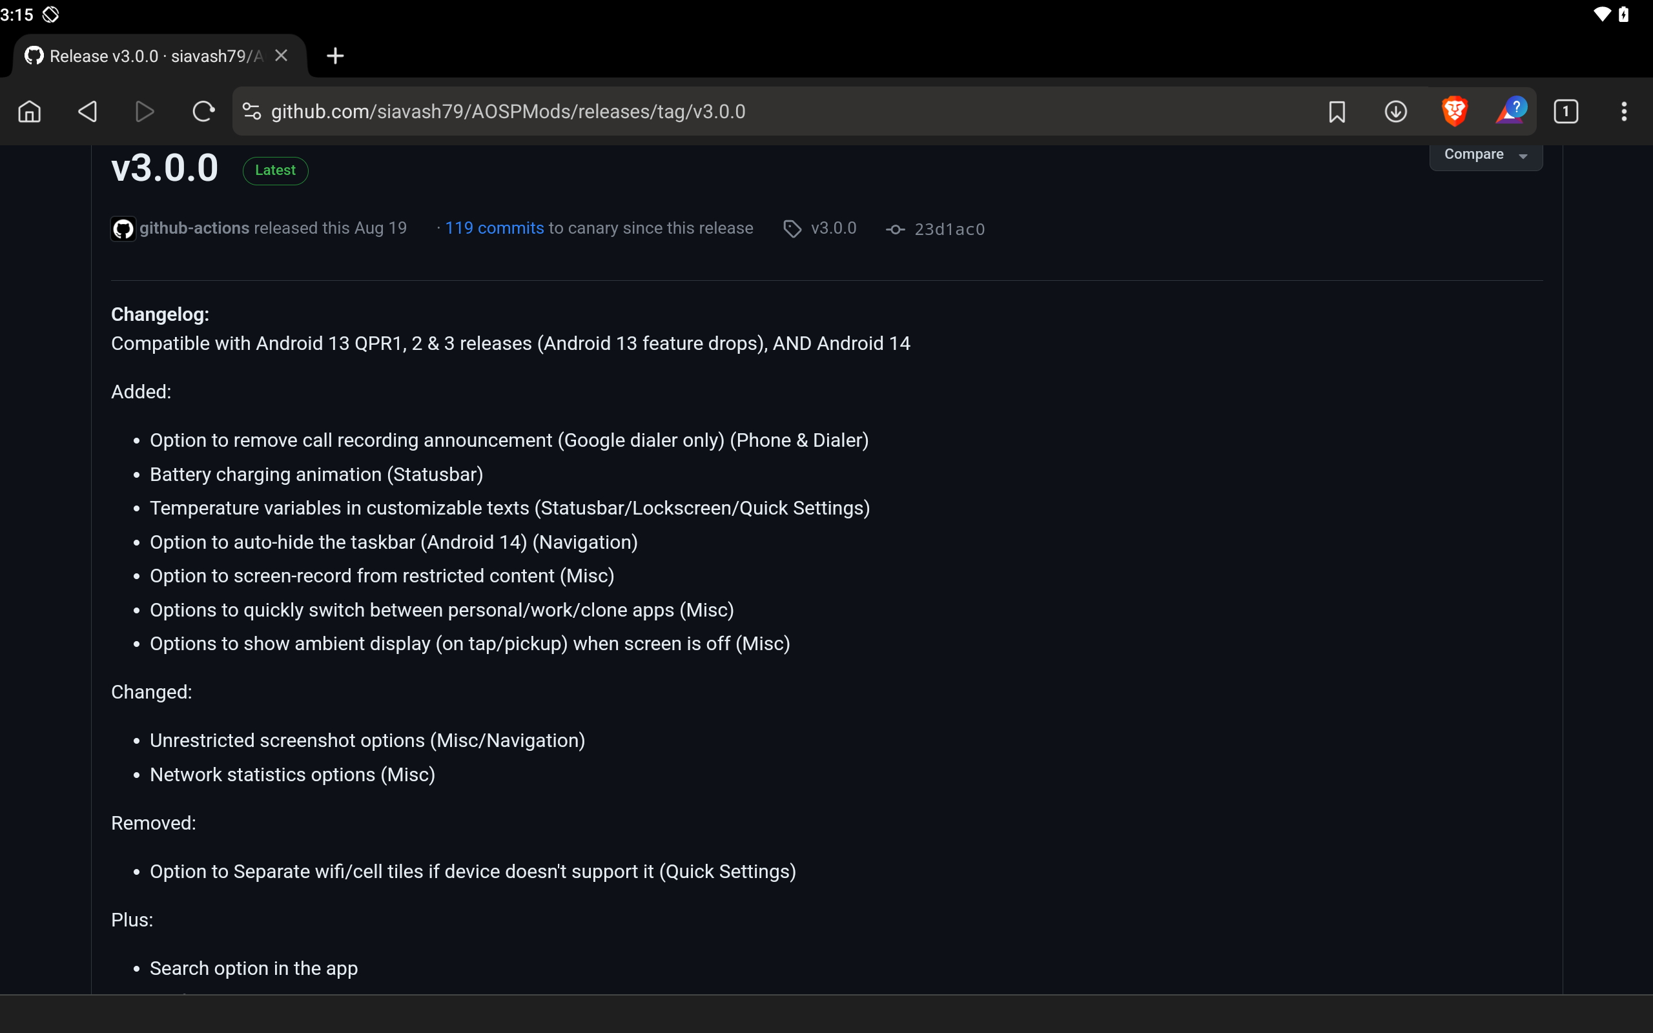Click the green Latest badge
Image resolution: width=1653 pixels, height=1033 pixels.
tap(275, 170)
